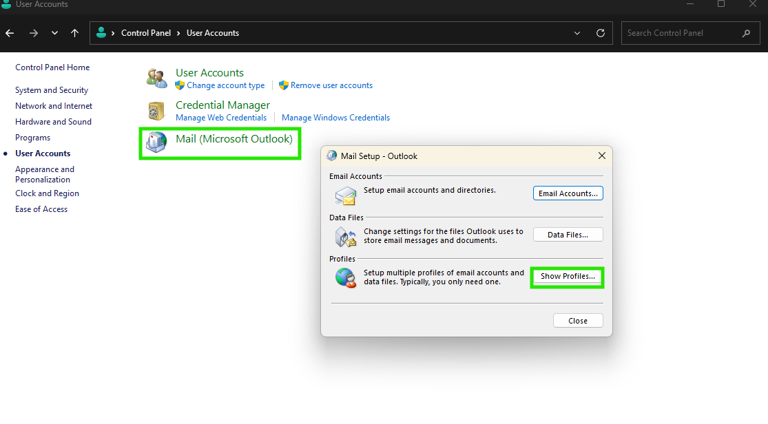Viewport: 768px width, 424px height.
Task: Refresh the Control Panel view
Action: [601, 33]
